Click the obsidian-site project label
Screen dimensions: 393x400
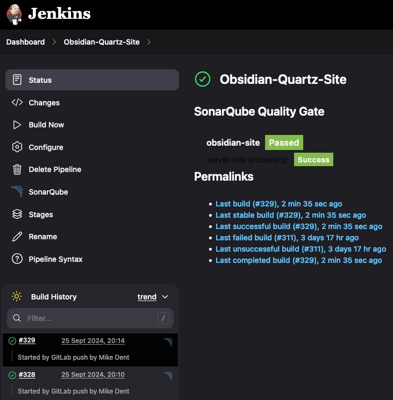[233, 142]
